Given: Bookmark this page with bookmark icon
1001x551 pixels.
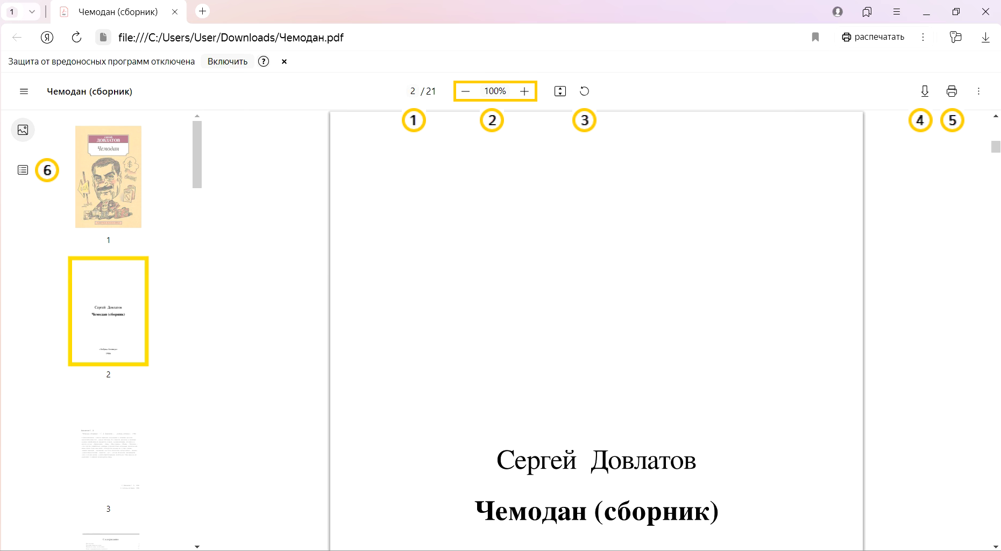Looking at the screenshot, I should click(x=815, y=37).
